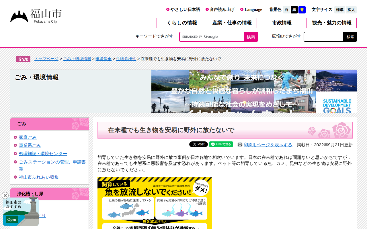Open ごみステーションの管理、申請書等 link
The width and height of the screenshot is (367, 229).
52,165
